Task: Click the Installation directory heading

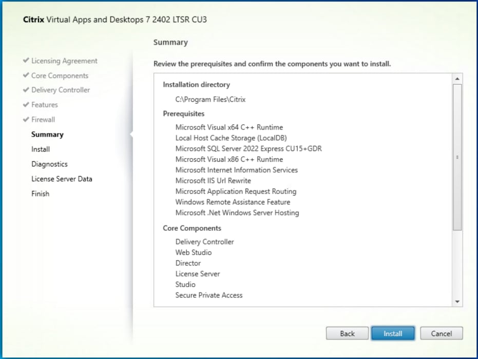Action: [196, 85]
